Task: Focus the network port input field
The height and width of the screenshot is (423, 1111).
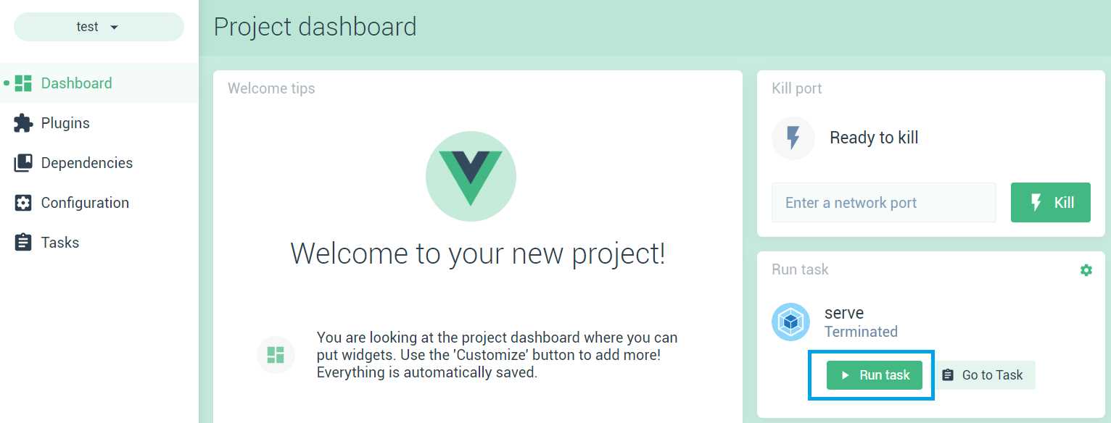Action: pos(883,202)
